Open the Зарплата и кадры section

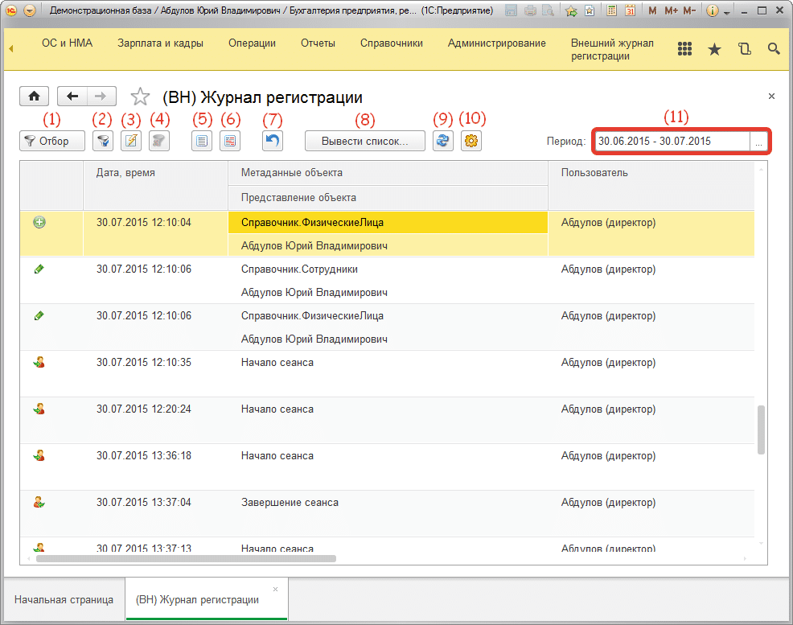(x=160, y=43)
